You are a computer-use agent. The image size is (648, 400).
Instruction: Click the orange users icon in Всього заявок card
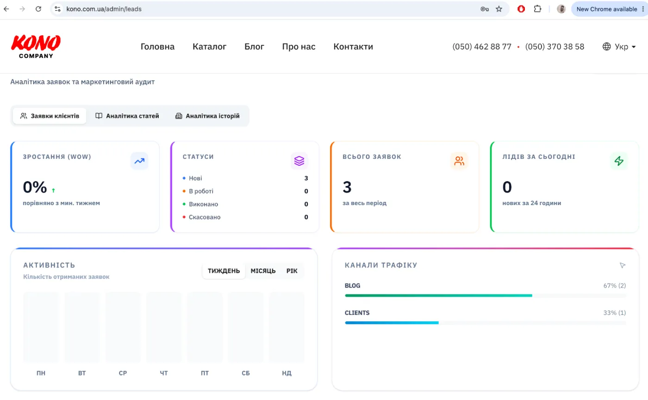point(459,161)
